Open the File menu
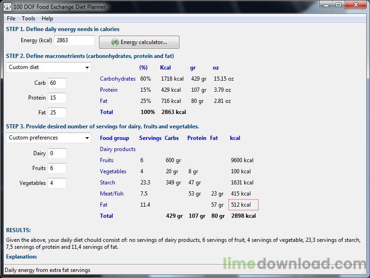Screen dimensions: 370x278 pos(10,19)
